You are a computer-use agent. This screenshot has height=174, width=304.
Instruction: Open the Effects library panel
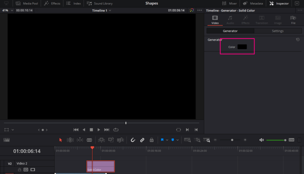click(52, 4)
